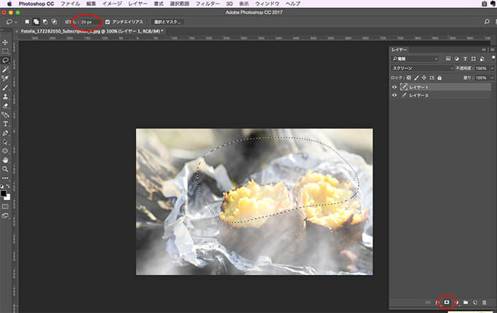
Task: Toggle shape layer filter
Action: click(473, 59)
